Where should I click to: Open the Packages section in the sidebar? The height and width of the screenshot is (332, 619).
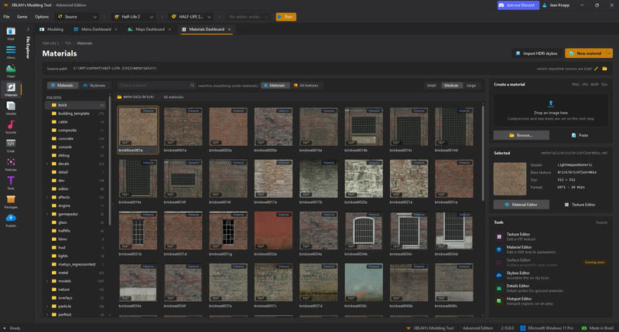point(11,202)
